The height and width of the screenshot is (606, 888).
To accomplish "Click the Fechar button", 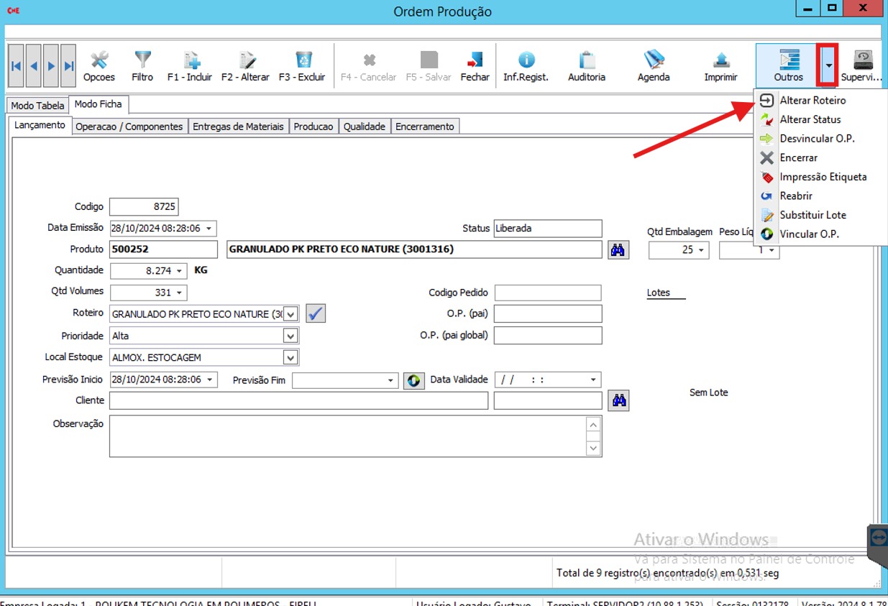I will click(x=475, y=65).
